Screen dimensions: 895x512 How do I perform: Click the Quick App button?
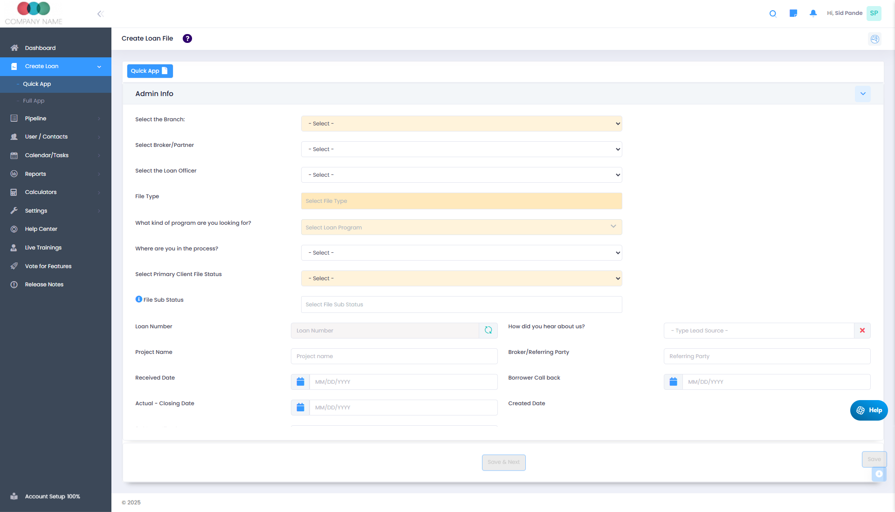pyautogui.click(x=150, y=71)
